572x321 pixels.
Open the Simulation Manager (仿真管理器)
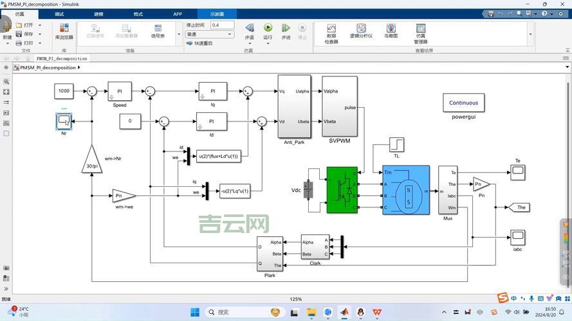pos(420,32)
